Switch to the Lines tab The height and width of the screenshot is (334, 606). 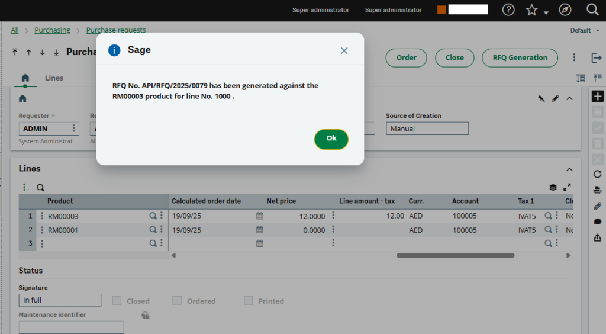(54, 78)
